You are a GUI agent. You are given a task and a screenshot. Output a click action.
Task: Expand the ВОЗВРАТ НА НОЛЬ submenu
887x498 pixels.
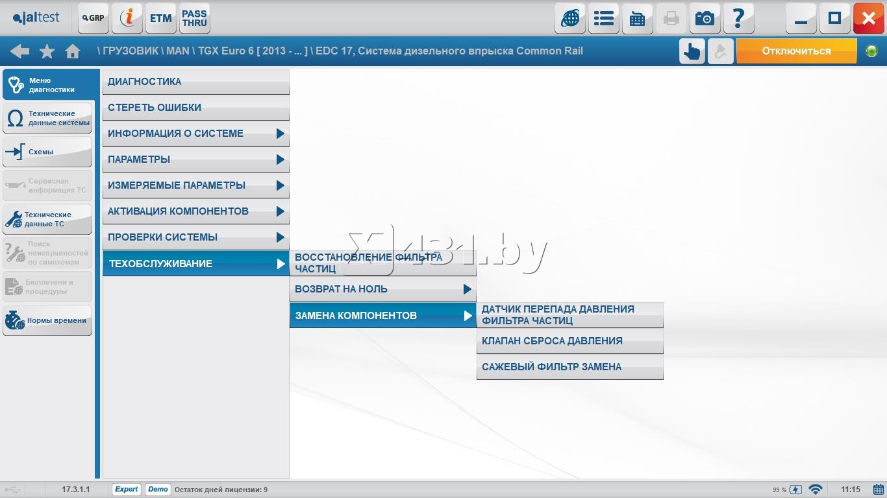coord(382,289)
